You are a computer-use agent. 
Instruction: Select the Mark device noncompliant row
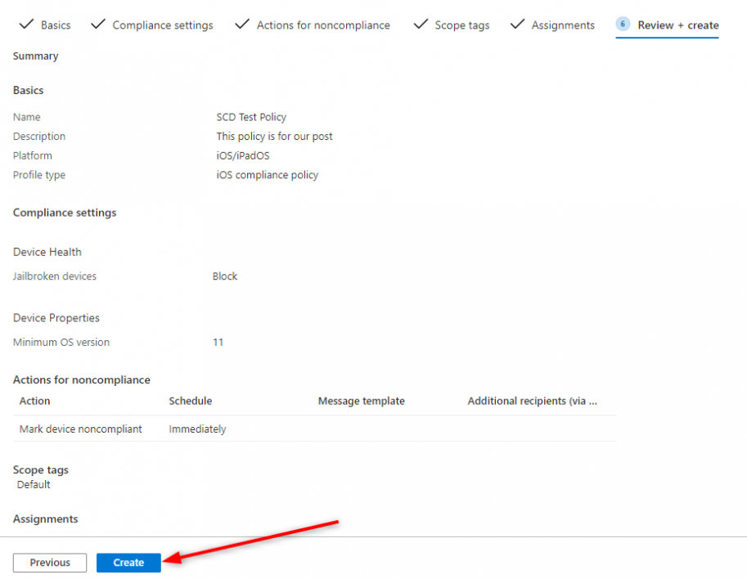(80, 429)
